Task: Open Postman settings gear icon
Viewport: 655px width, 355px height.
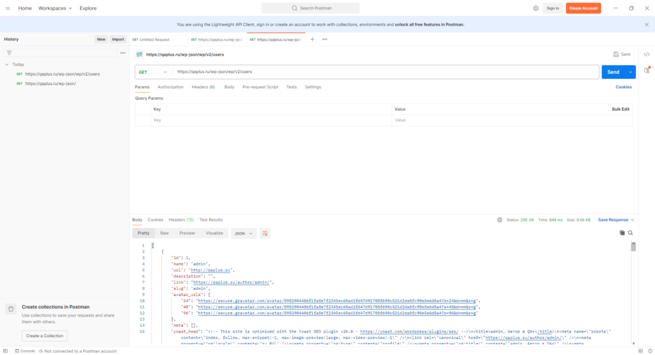Action: point(536,8)
